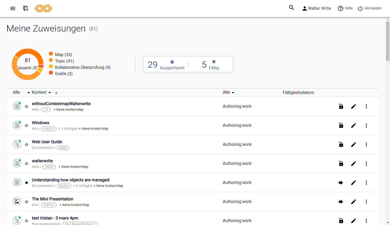Open walterwrite title
Image resolution: width=390 pixels, height=225 pixels.
[42, 161]
